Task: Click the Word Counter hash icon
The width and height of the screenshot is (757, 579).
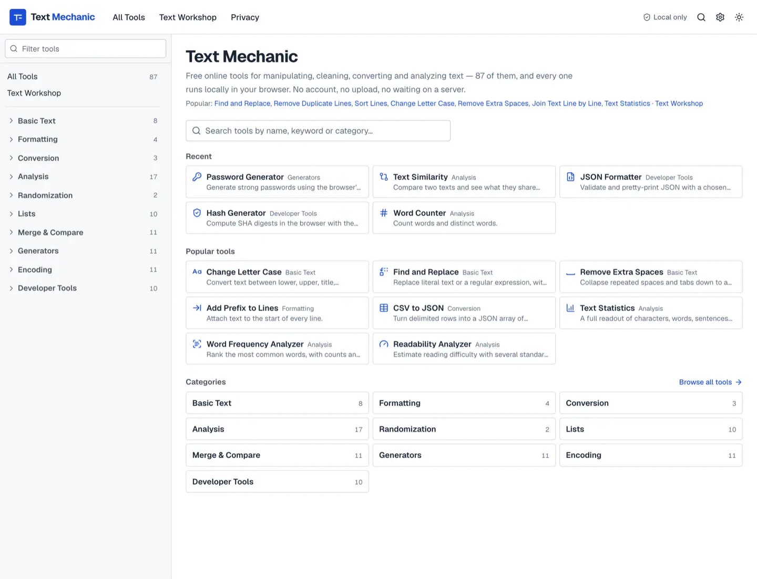Action: (x=384, y=213)
